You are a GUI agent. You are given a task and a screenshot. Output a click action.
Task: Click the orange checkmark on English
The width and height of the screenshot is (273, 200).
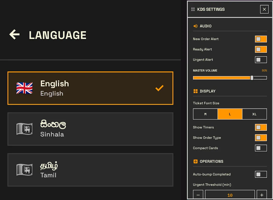[x=160, y=88]
